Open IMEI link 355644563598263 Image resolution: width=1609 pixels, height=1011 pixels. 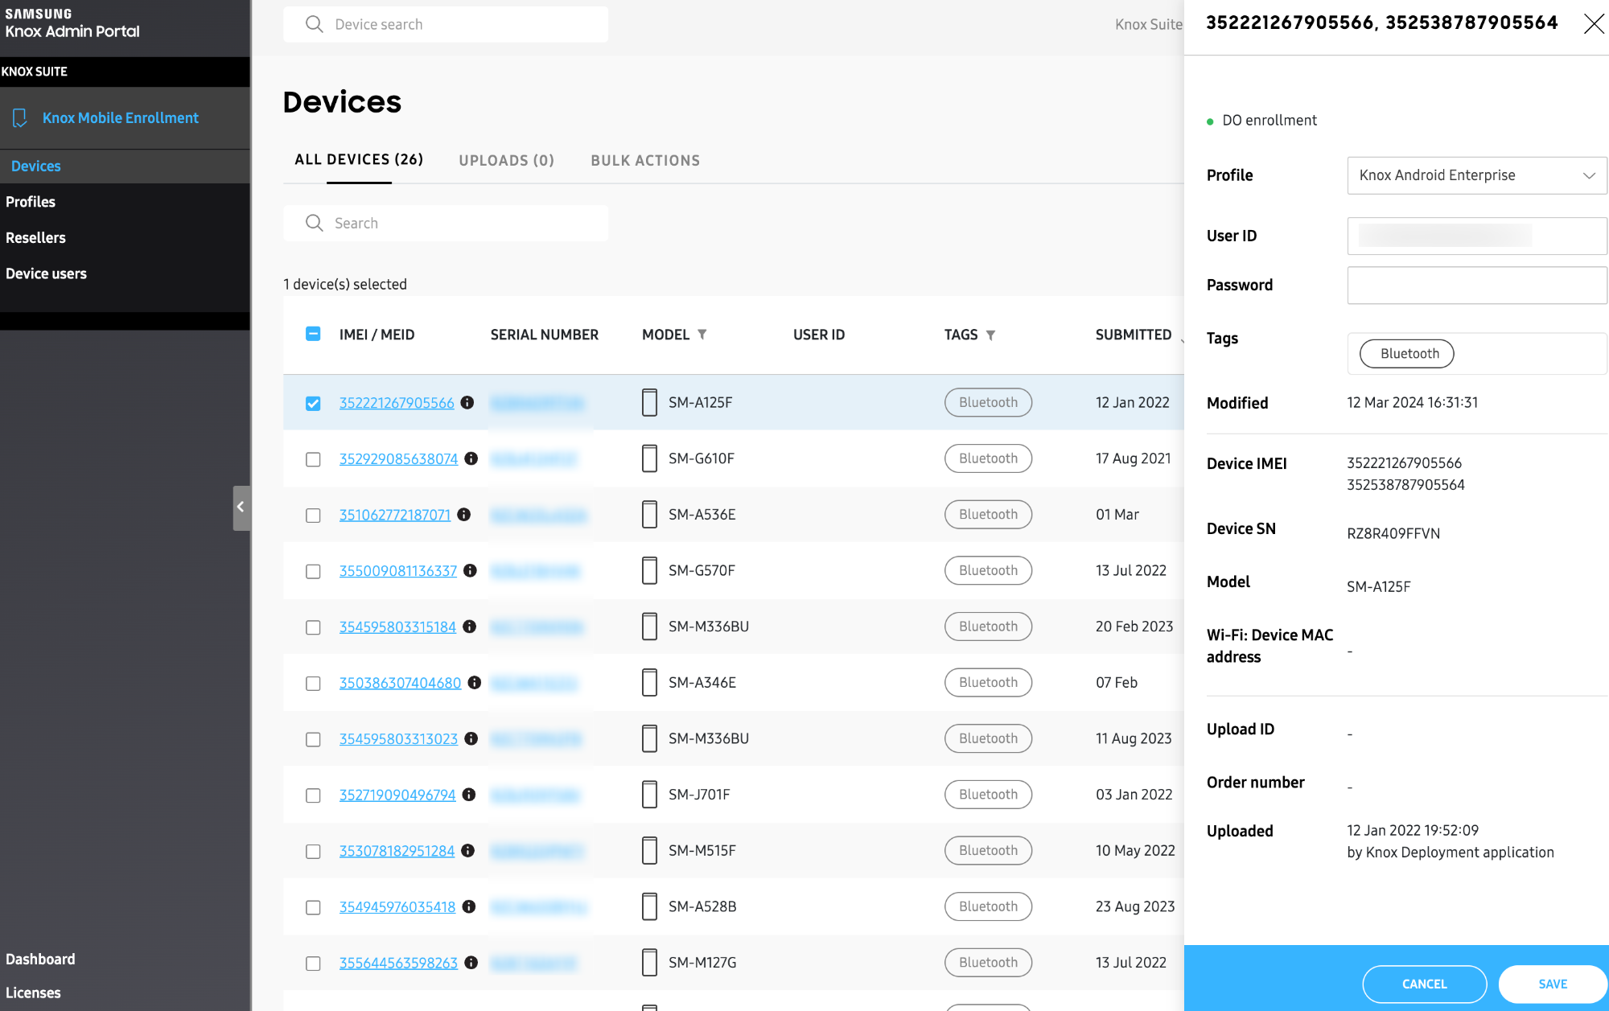(x=398, y=963)
